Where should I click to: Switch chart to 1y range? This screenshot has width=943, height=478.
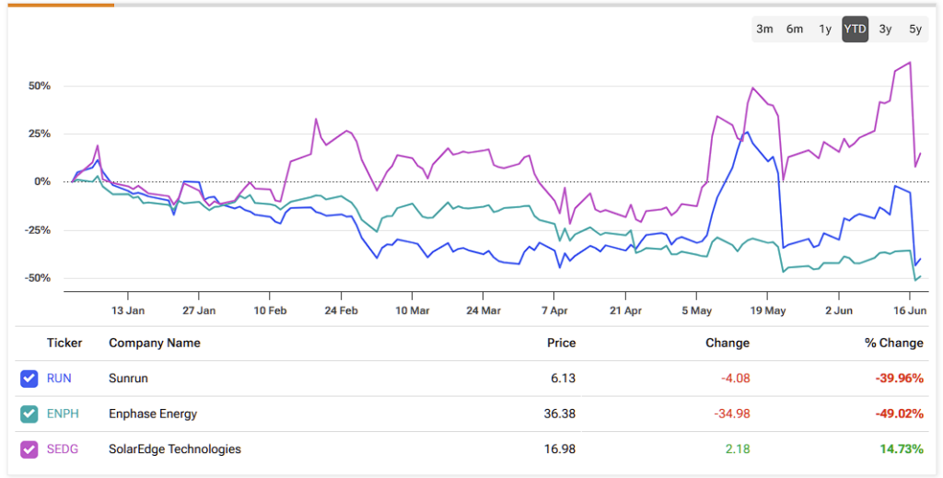click(x=825, y=29)
